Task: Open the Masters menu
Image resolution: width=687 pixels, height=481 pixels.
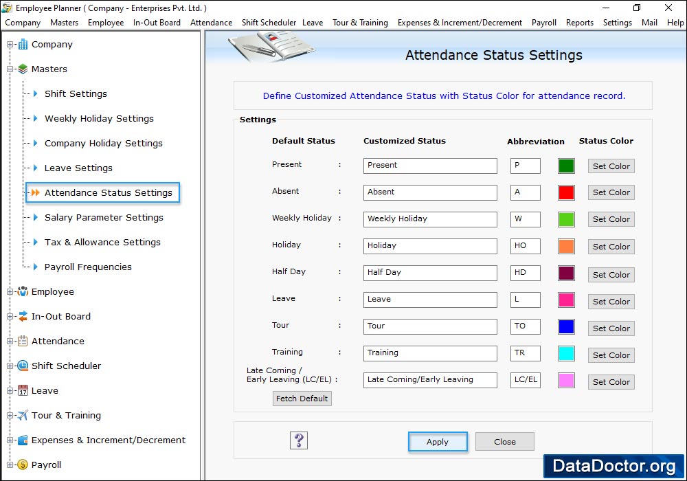Action: pyautogui.click(x=64, y=23)
